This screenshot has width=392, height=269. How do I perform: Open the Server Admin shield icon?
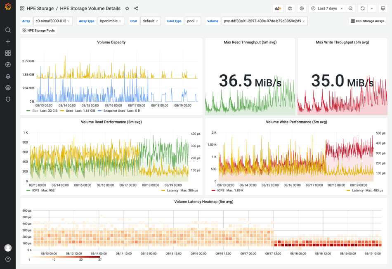[8, 99]
